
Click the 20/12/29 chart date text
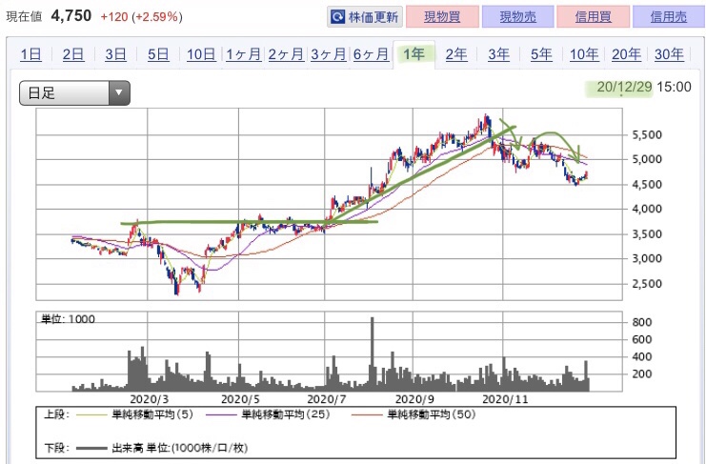[624, 87]
